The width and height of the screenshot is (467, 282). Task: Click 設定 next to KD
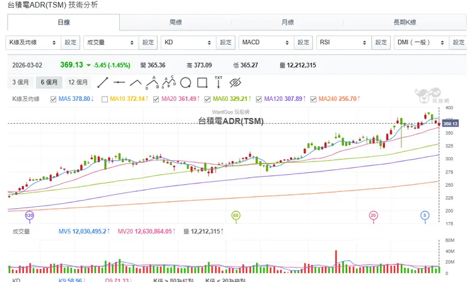point(226,42)
